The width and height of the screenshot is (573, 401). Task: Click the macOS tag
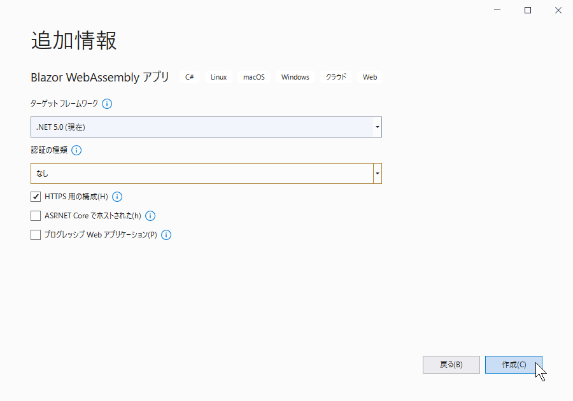click(x=254, y=77)
